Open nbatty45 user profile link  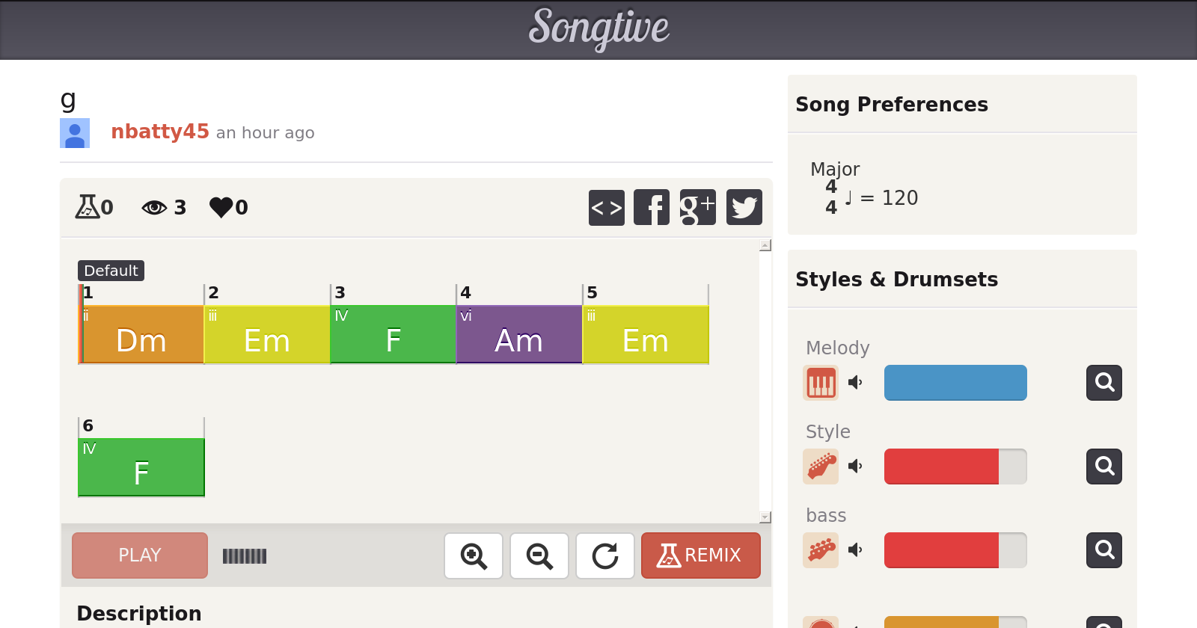pyautogui.click(x=159, y=132)
